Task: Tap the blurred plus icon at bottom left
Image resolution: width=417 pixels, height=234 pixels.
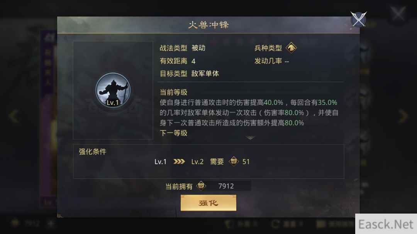Action: tap(51, 223)
